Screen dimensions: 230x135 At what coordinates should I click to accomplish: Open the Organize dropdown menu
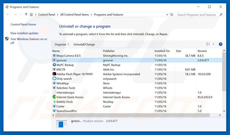coord(62,45)
